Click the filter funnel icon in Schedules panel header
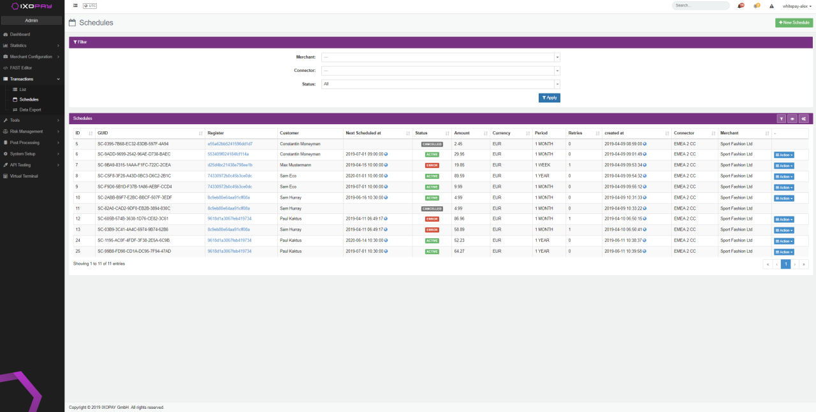The image size is (816, 412). coord(781,118)
